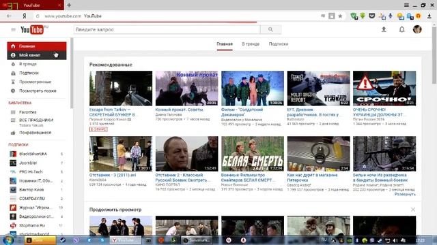Click the search magnifier button
Viewport: 437px width, 245px height.
270,29
